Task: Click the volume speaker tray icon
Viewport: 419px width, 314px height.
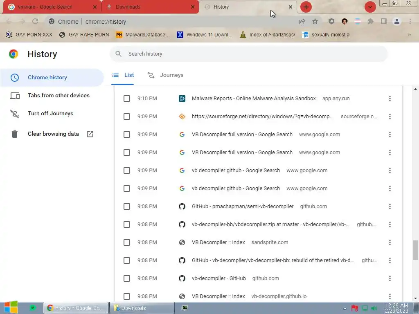Action: pyautogui.click(x=374, y=308)
